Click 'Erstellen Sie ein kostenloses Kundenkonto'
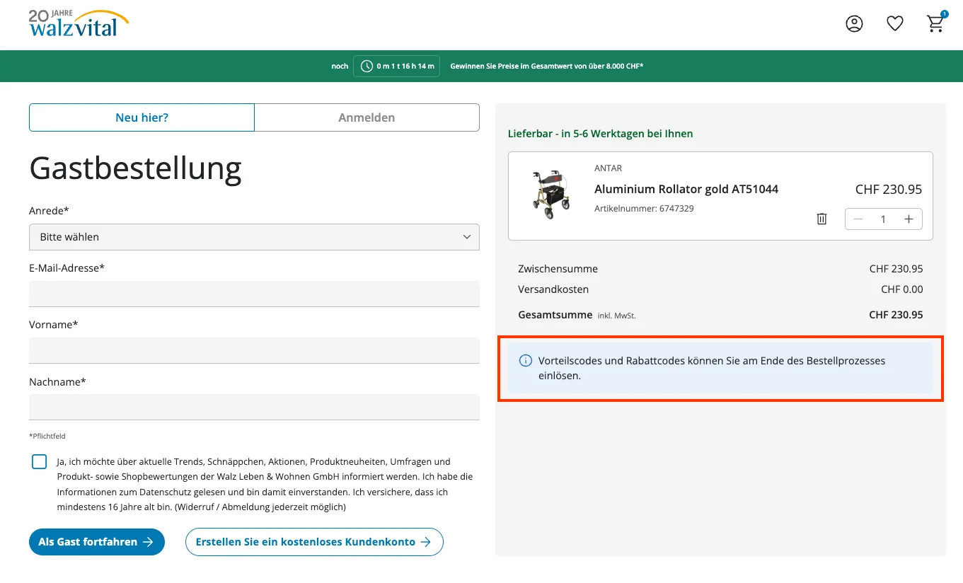The image size is (963, 583). [x=313, y=541]
